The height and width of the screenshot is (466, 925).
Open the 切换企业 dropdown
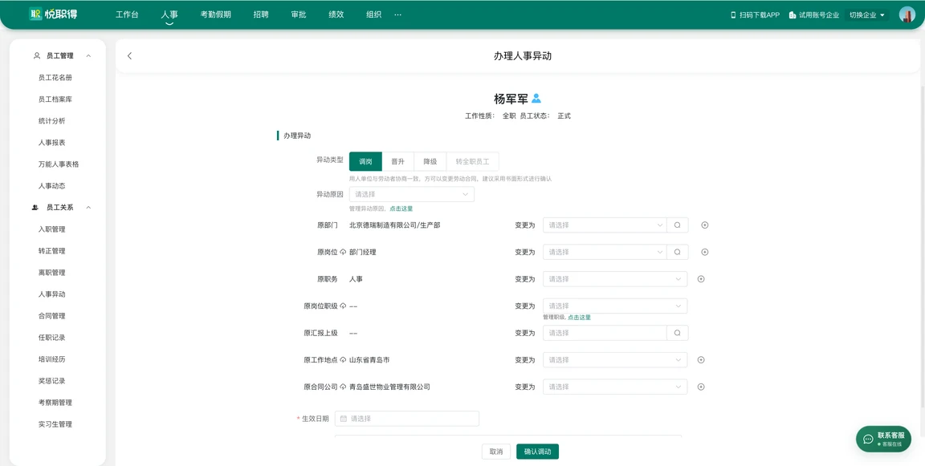coord(867,15)
